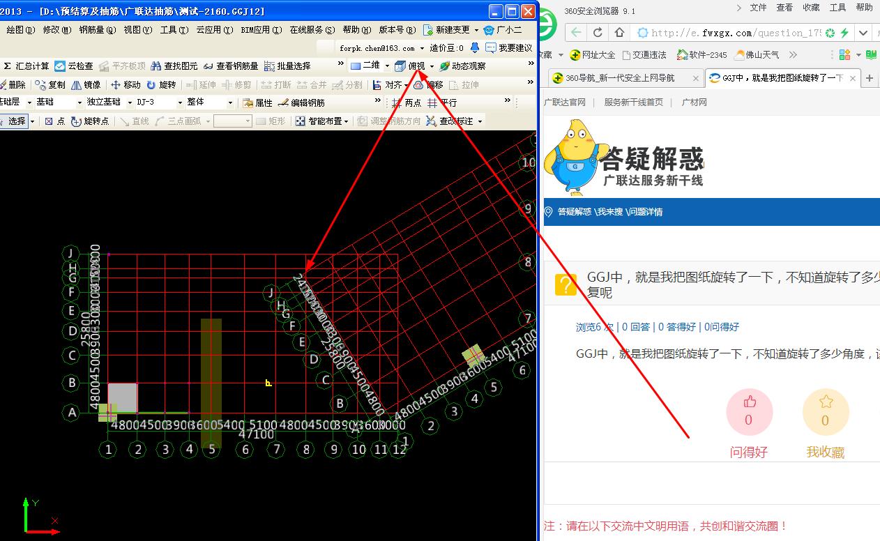The height and width of the screenshot is (541, 880).
Task: Run 汇总计算 summary calculation
Action: coord(26,66)
